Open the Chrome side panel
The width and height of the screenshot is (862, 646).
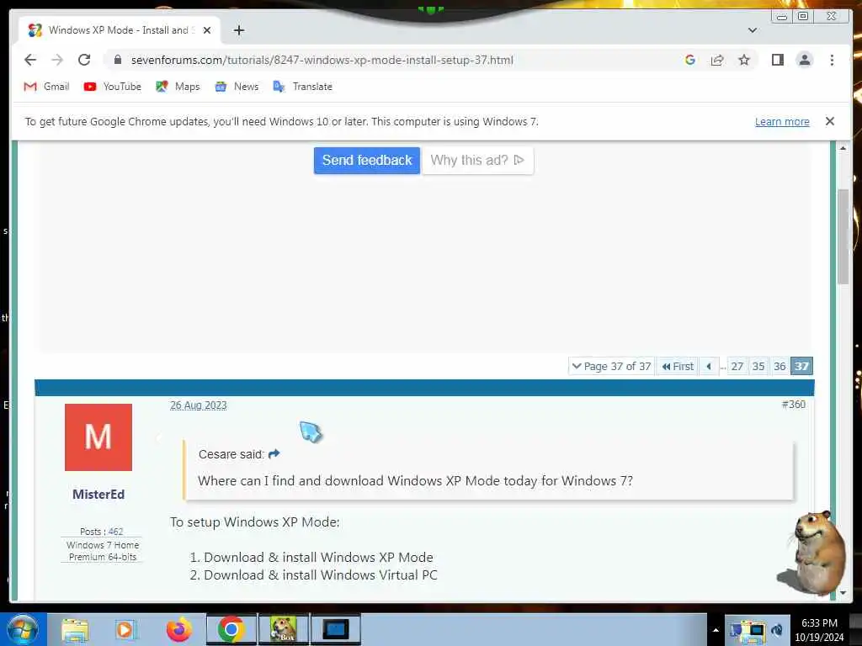[777, 60]
